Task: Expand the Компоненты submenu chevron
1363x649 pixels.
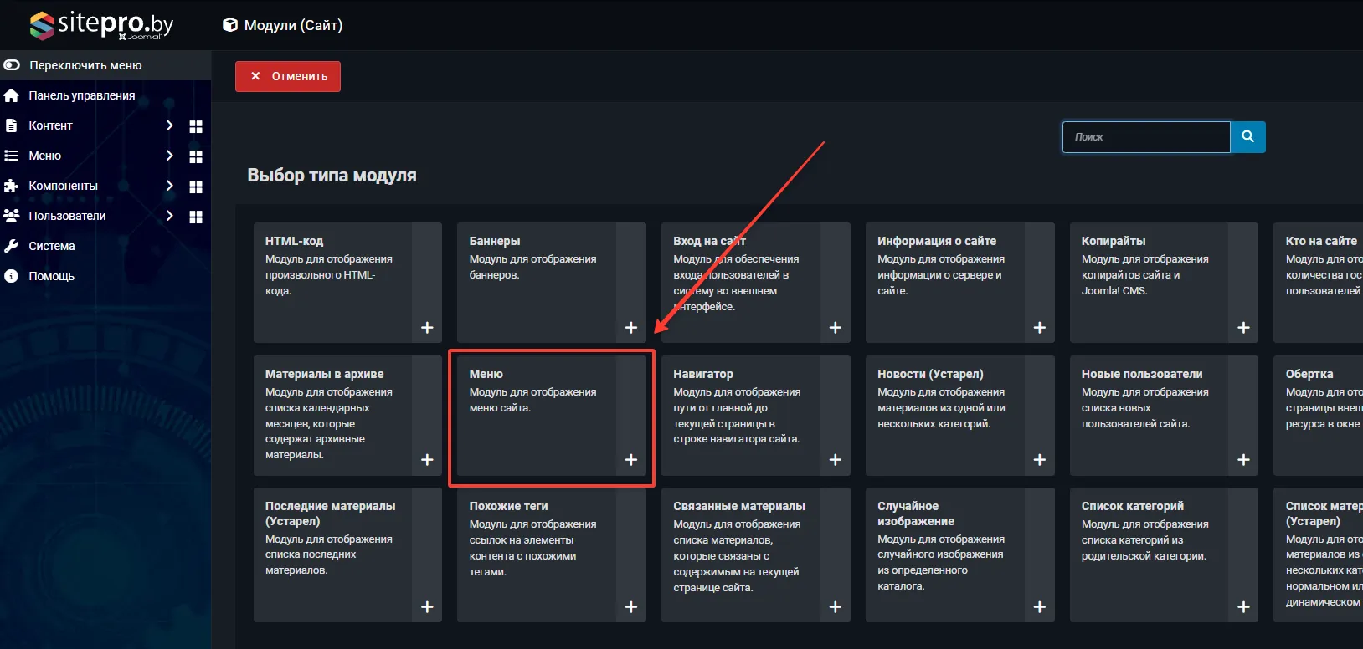Action: tap(169, 186)
